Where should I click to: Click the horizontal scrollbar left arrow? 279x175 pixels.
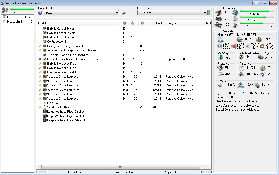tap(39, 167)
